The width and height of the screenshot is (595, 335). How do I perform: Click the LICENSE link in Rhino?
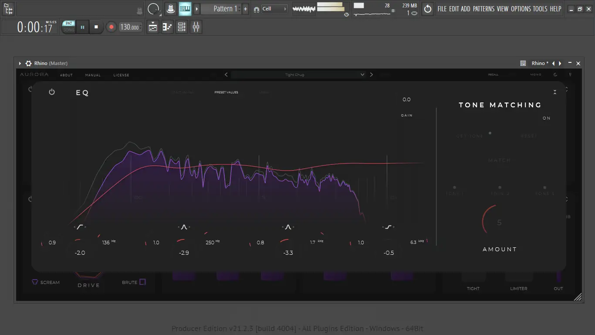point(121,75)
